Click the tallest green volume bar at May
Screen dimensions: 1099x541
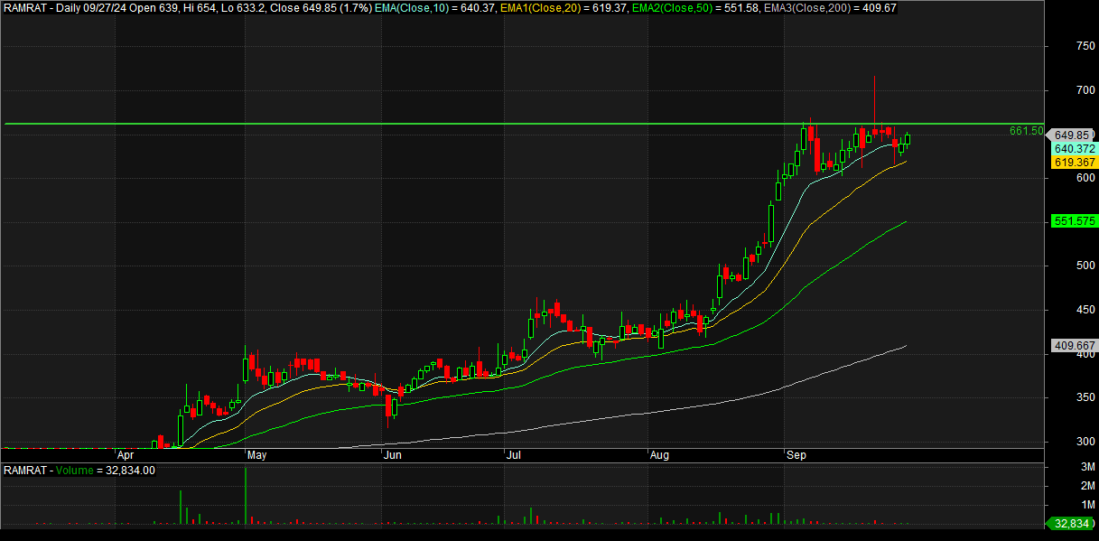246,495
